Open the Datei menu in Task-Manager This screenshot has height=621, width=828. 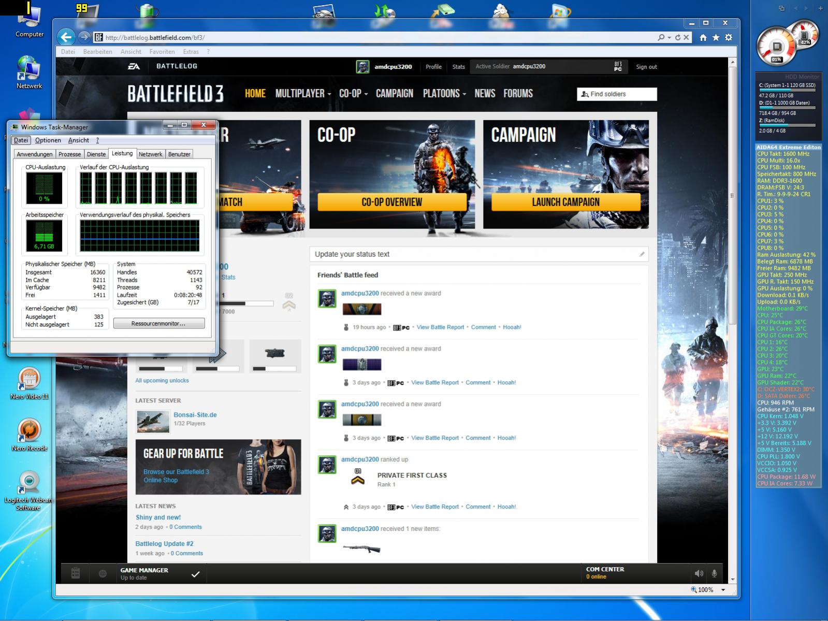pyautogui.click(x=21, y=140)
